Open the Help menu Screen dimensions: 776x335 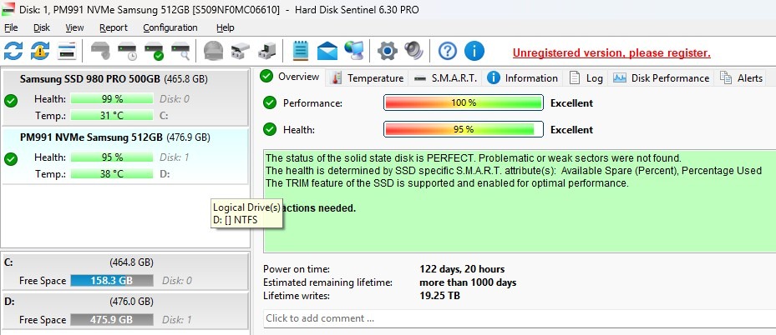pyautogui.click(x=226, y=27)
